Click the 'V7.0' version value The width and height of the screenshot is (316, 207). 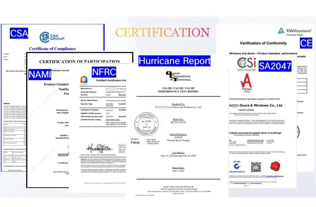coord(108,113)
